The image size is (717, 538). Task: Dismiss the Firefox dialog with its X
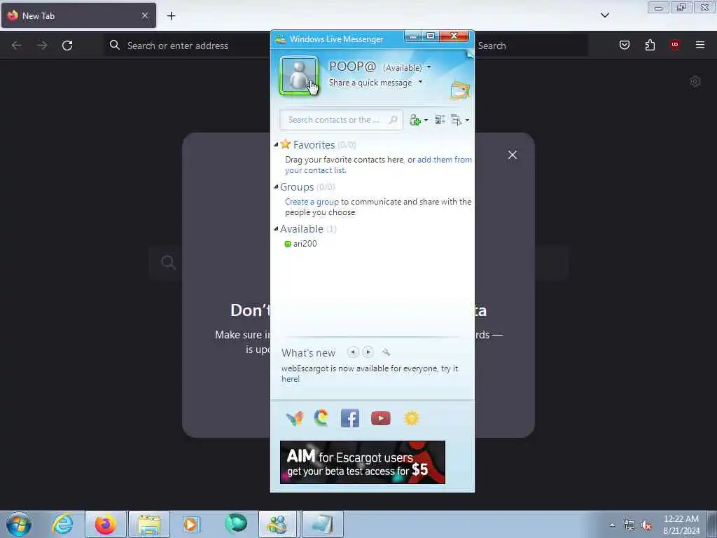coord(513,155)
